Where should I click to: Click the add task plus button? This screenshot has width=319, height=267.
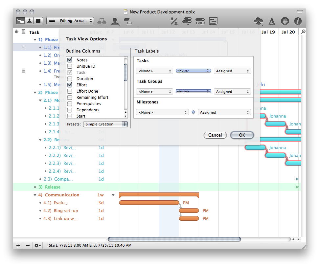(x=18, y=245)
